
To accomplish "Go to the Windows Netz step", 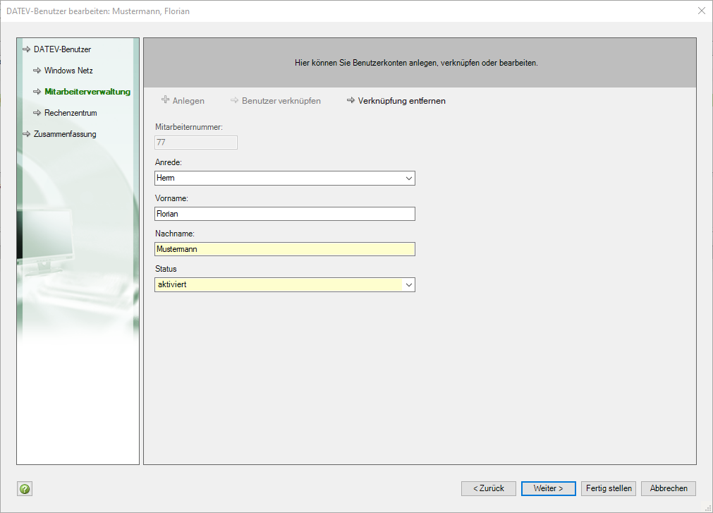I will coord(68,71).
